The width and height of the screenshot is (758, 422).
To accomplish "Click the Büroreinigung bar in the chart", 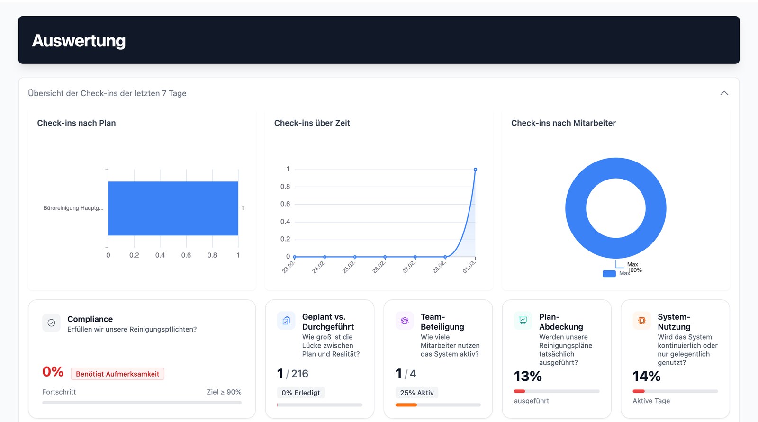I will point(173,208).
